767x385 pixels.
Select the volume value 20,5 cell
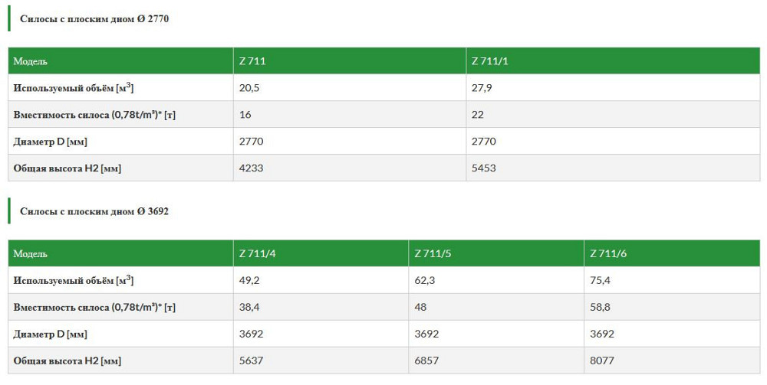pyautogui.click(x=249, y=88)
